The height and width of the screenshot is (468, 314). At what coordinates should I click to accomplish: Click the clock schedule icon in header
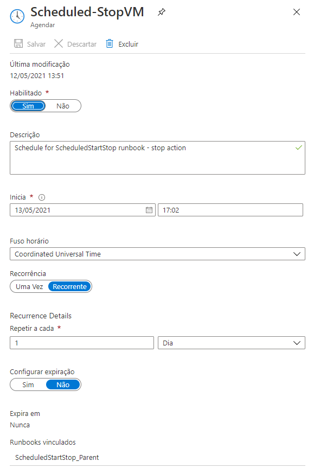17,16
